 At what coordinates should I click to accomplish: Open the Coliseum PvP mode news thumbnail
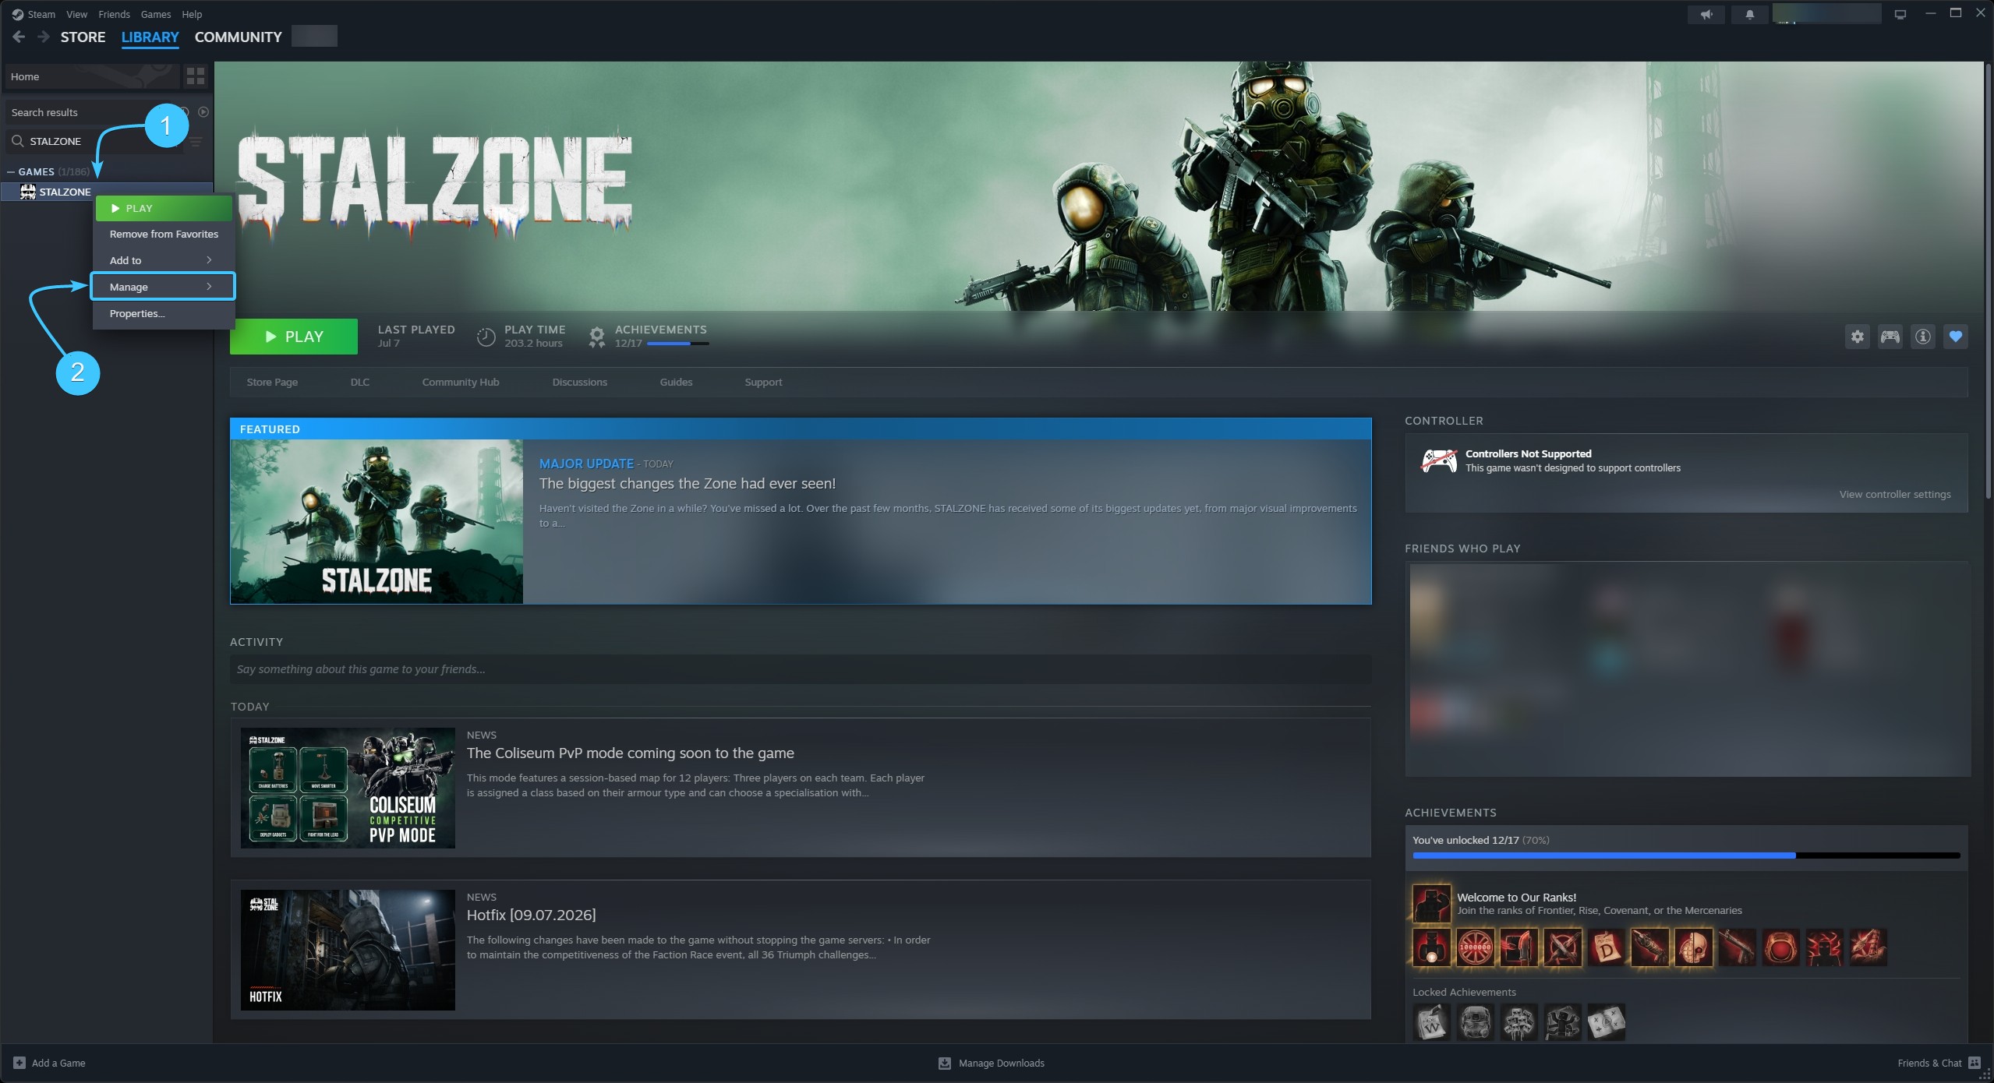(x=348, y=788)
